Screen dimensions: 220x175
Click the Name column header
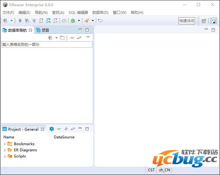(x=27, y=137)
